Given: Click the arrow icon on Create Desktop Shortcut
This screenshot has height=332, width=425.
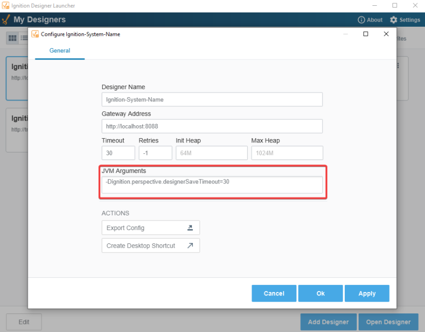Looking at the screenshot, I should pos(190,245).
